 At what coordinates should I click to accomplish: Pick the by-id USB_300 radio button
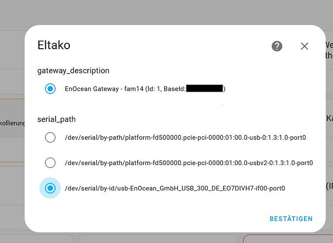pyautogui.click(x=50, y=188)
